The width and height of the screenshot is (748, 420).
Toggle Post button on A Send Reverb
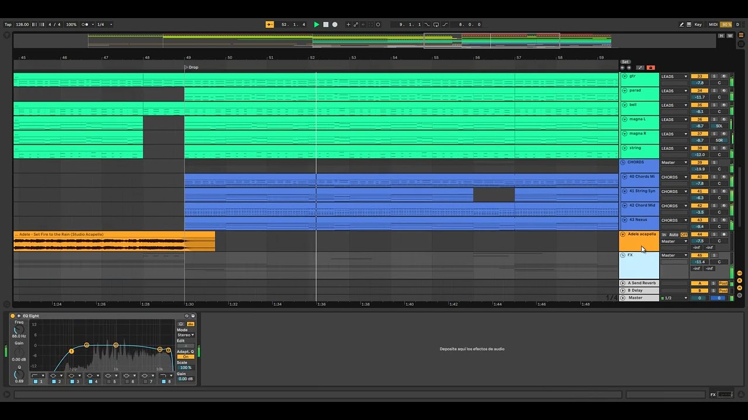(x=723, y=283)
